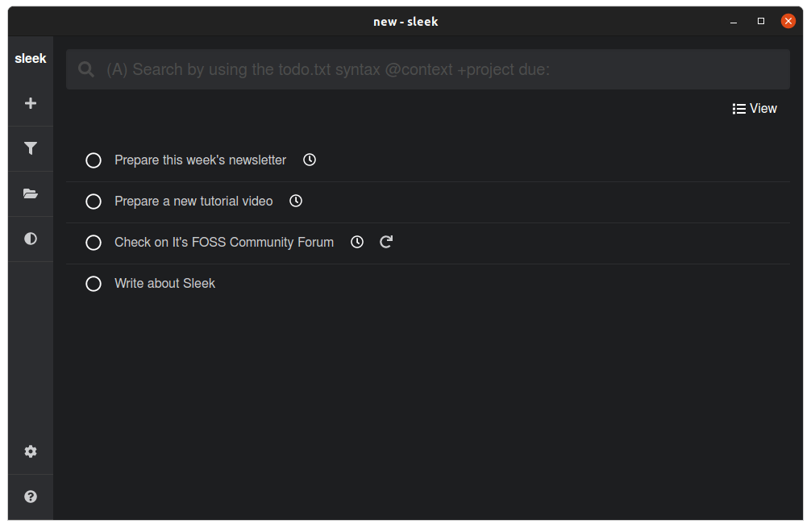Mark 'Prepare a new tutorial video' as complete

[x=94, y=202]
